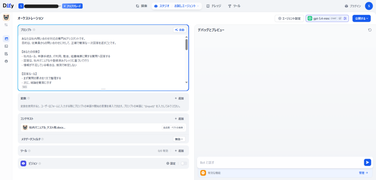Click the Dify logo

8,6
